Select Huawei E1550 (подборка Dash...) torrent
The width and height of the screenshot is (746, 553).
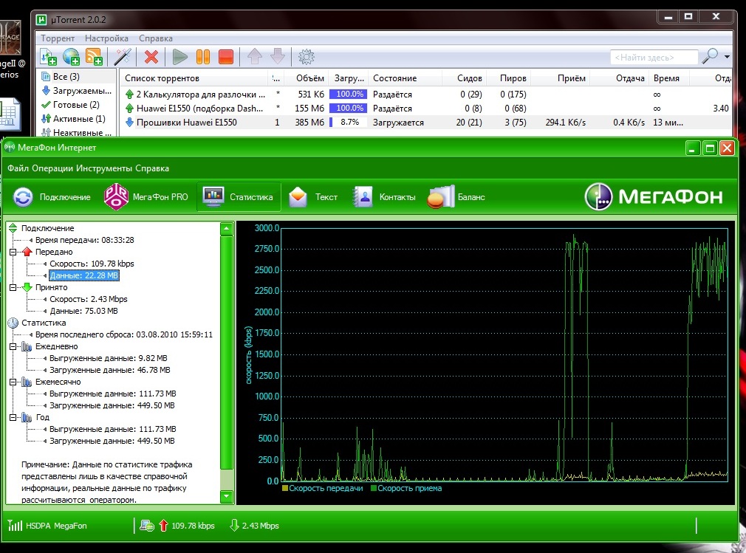point(427,109)
